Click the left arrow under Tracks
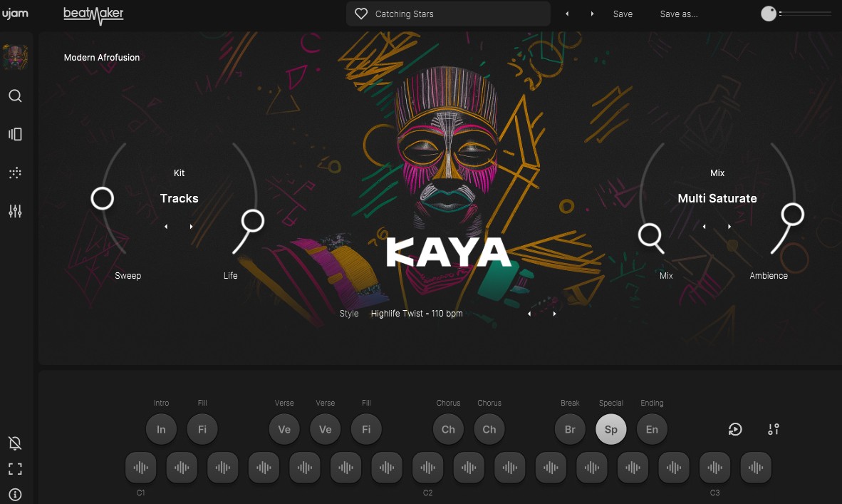 click(165, 226)
